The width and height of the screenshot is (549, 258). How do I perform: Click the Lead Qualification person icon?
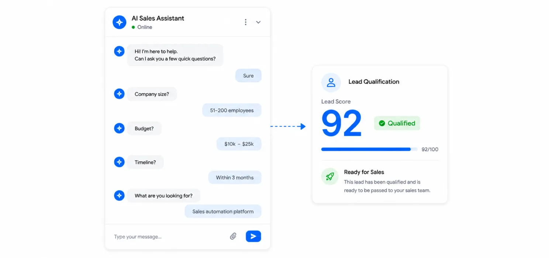[331, 82]
